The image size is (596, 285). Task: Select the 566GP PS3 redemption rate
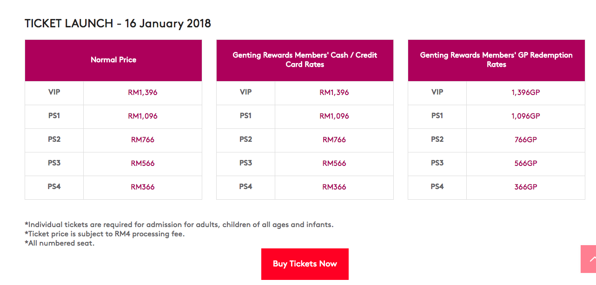(x=526, y=163)
